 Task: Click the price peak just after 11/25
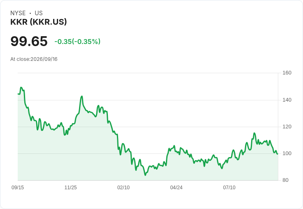82,96
